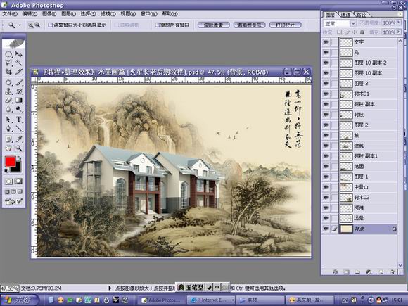Select the Hand tool
408x306 pixels.
point(9,148)
